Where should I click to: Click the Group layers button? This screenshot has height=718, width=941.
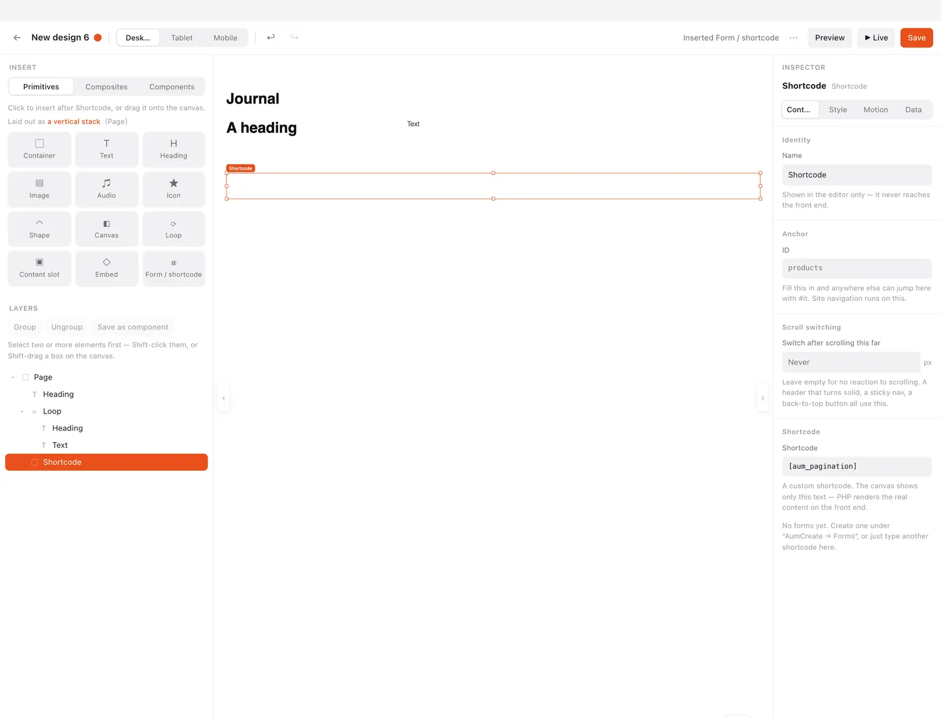pyautogui.click(x=25, y=327)
